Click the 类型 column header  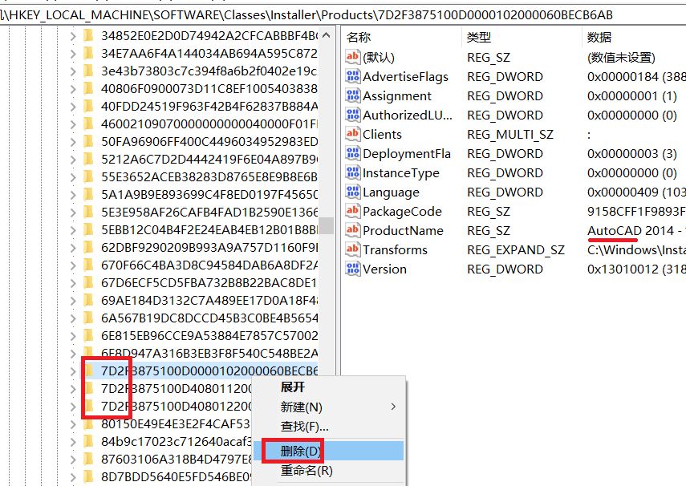click(x=478, y=37)
